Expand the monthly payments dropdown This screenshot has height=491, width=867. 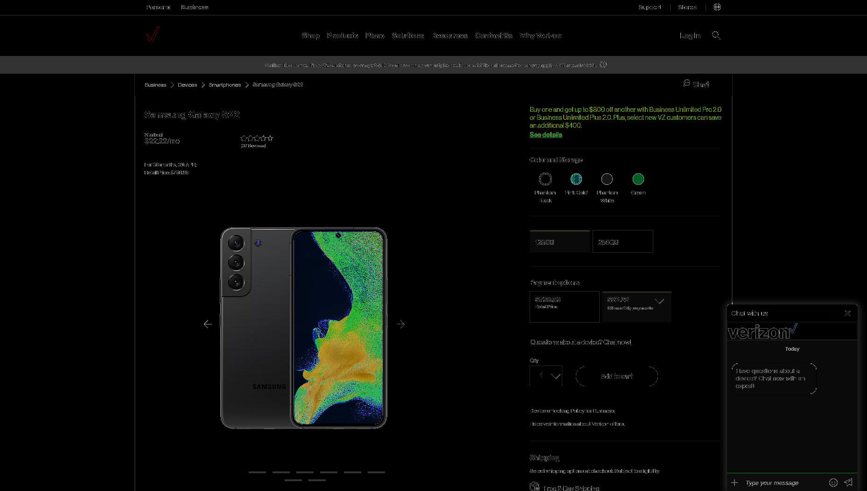[x=637, y=307]
